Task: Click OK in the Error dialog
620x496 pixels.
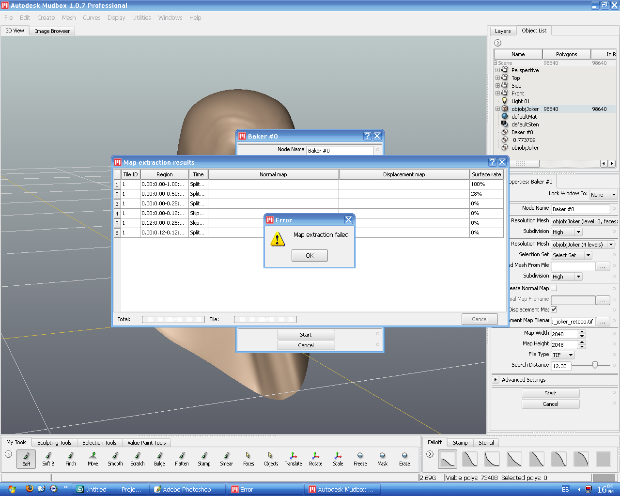Action: (x=310, y=255)
